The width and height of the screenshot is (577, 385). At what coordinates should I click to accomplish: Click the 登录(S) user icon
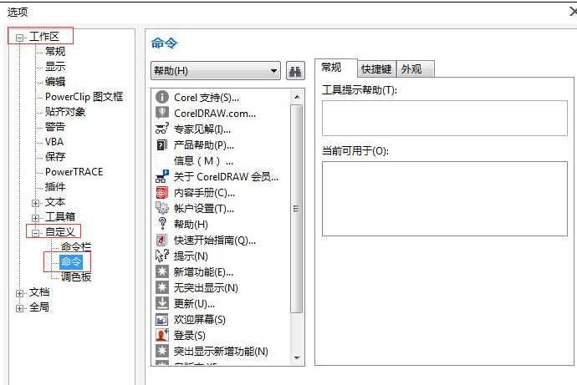[162, 335]
